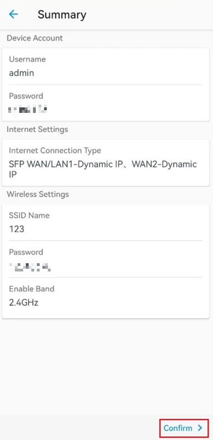Select the blurred wireless password value

tap(30, 266)
